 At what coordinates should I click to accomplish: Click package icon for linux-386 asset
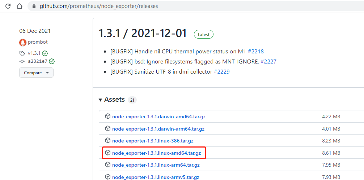tap(107, 140)
